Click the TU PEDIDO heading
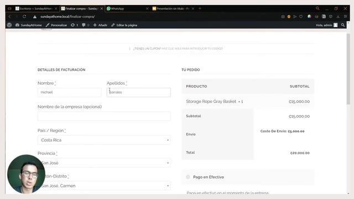The height and width of the screenshot is (199, 354). tap(190, 70)
